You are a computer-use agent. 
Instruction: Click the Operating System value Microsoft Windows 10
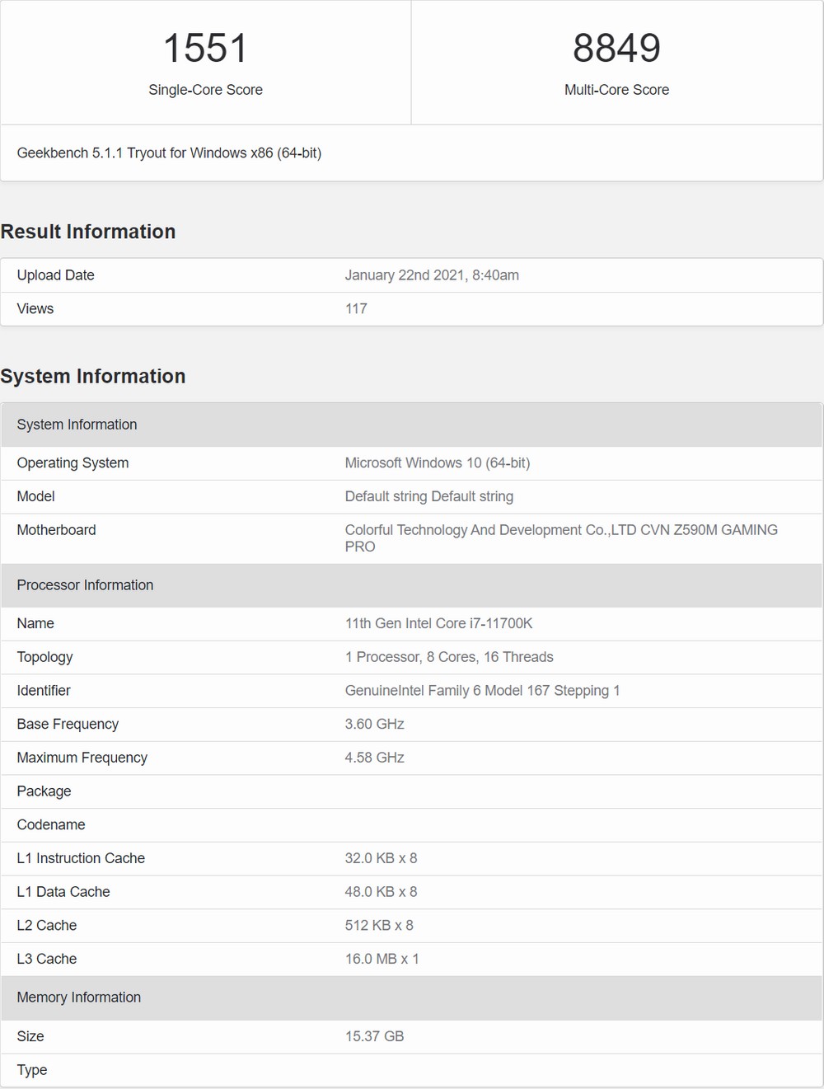438,462
